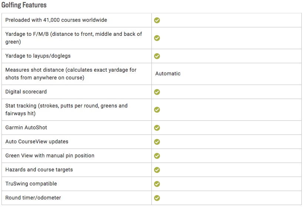Click the Auto CourseView updates label
The image size is (304, 208).
click(x=37, y=141)
